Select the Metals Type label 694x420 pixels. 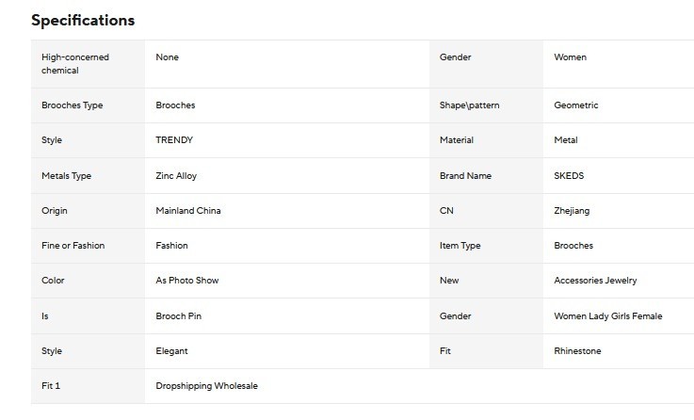67,176
